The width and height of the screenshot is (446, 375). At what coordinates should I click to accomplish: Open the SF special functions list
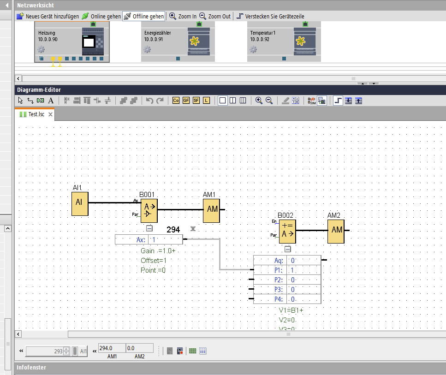[x=196, y=101]
